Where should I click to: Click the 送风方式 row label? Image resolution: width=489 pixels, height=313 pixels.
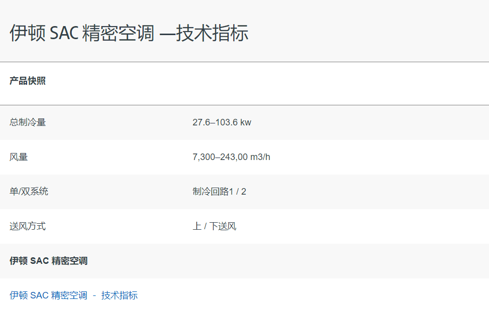coord(28,226)
